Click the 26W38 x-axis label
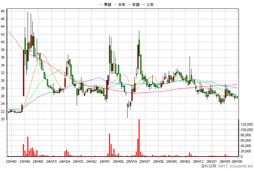The image size is (254, 170). click(237, 161)
